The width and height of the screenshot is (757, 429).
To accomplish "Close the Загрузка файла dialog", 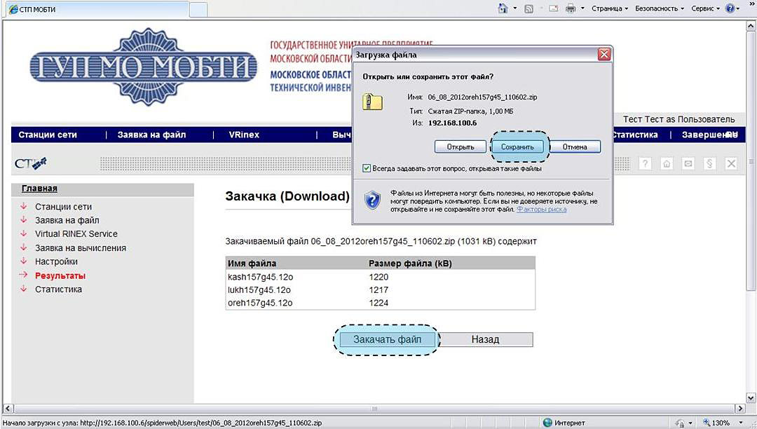I will (604, 55).
